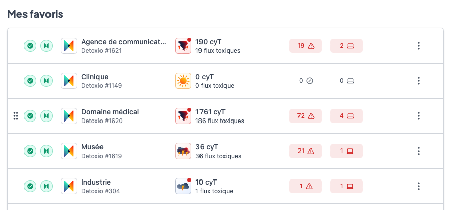Click the tornado icon for Domaine médical

[x=183, y=116]
